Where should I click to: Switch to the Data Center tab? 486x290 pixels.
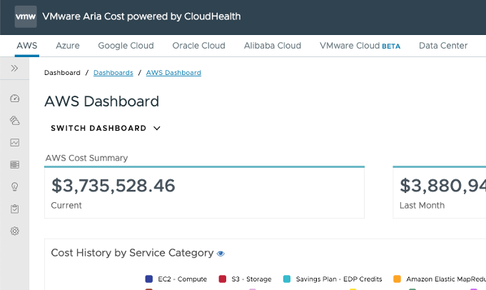tap(443, 46)
